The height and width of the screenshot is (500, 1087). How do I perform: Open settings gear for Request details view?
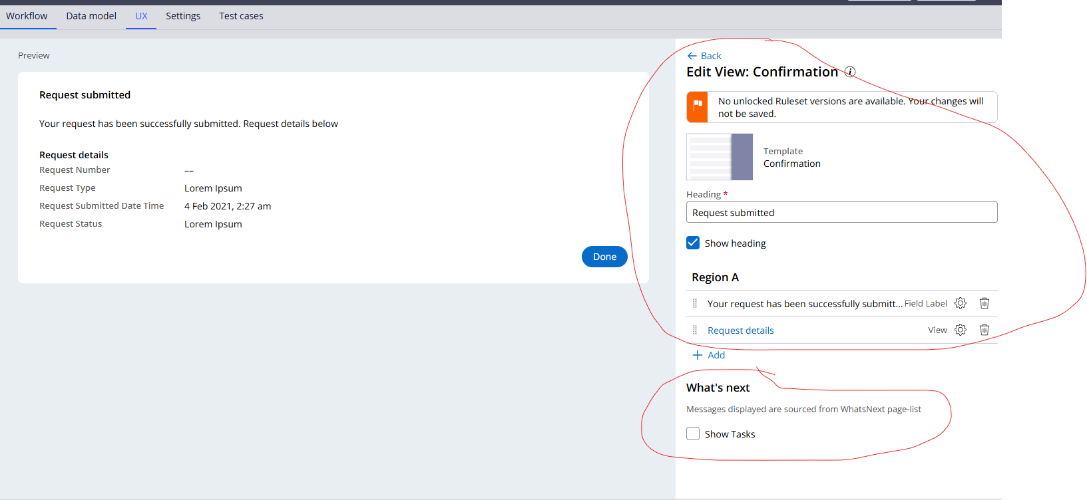tap(960, 330)
